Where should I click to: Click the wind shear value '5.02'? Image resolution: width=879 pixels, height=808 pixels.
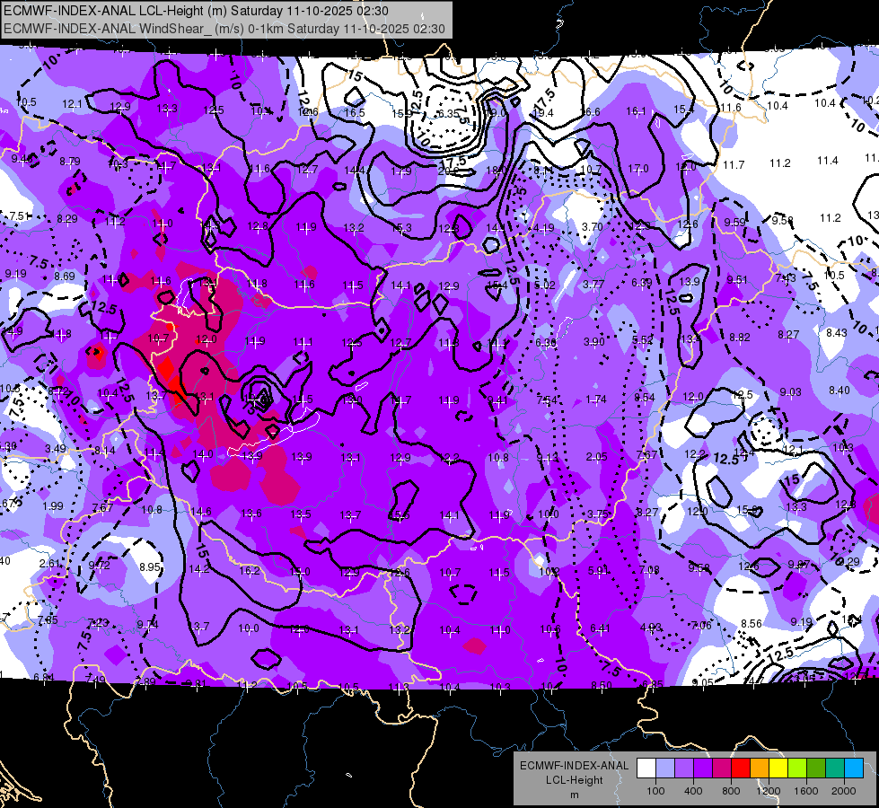[x=544, y=285]
